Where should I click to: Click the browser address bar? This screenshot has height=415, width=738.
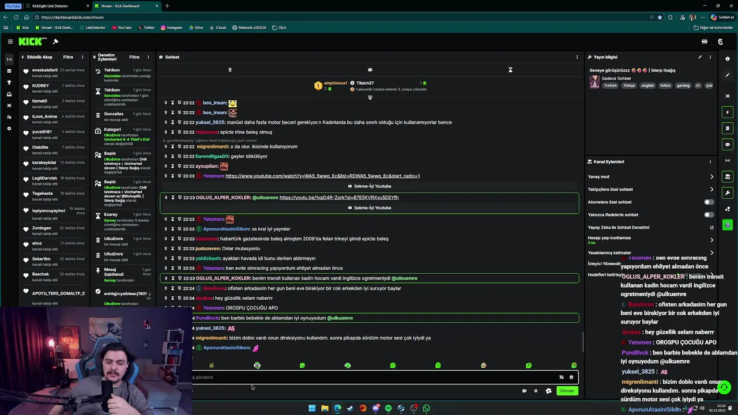click(340, 17)
